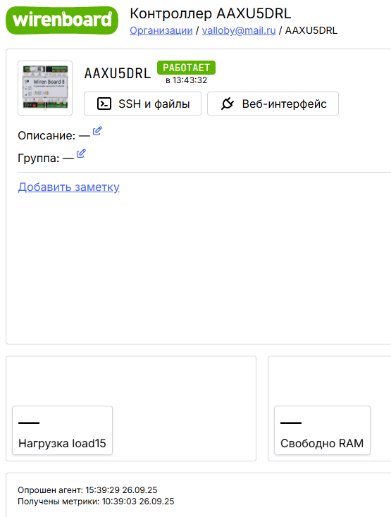Open valloby@mail.ru breadcrumb link
Image resolution: width=391 pixels, height=517 pixels.
point(239,30)
